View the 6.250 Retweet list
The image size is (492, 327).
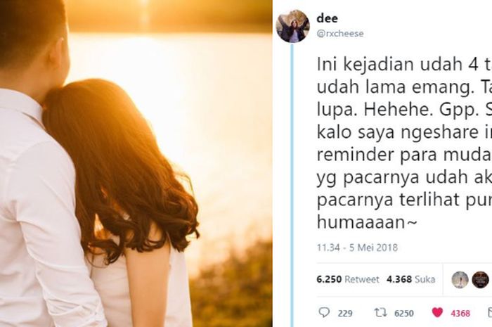348,279
